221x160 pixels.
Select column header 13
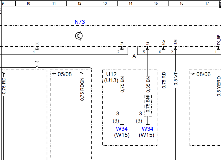(105, 3)
